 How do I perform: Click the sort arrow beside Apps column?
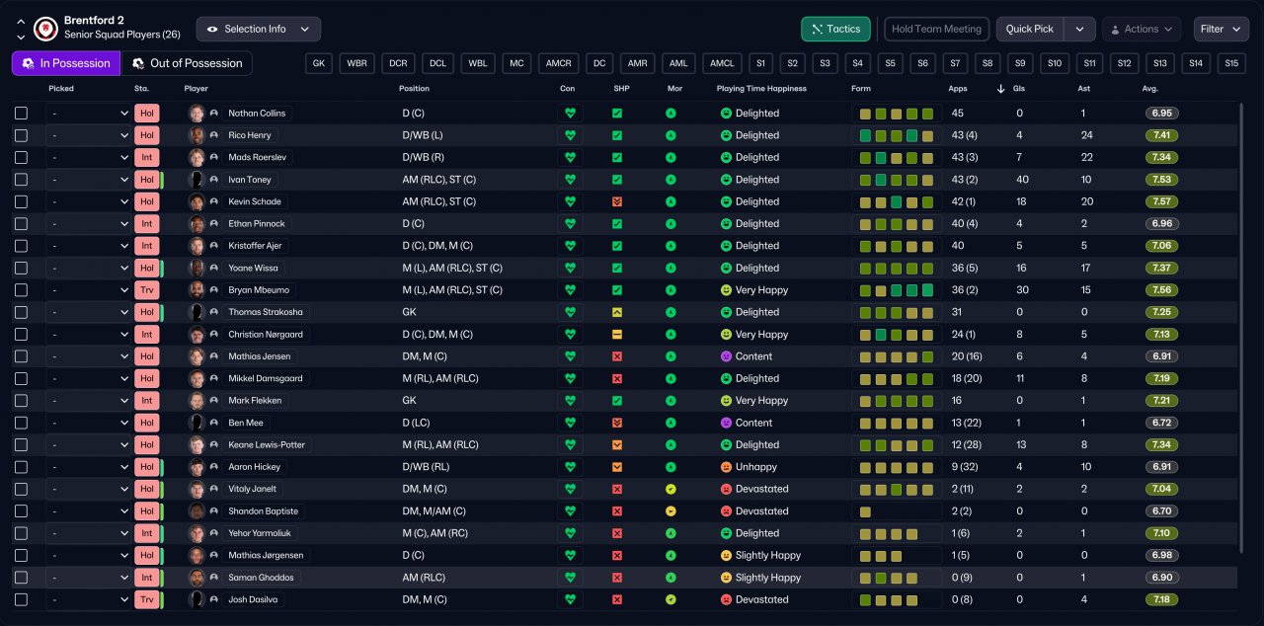coord(1000,89)
